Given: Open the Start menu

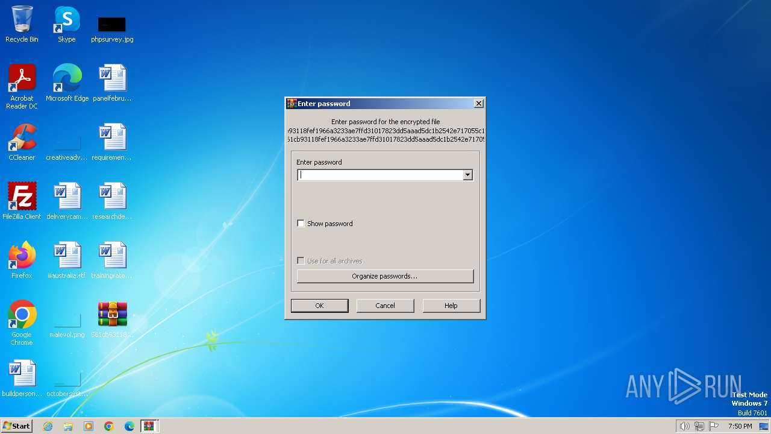Looking at the screenshot, I should [16, 426].
